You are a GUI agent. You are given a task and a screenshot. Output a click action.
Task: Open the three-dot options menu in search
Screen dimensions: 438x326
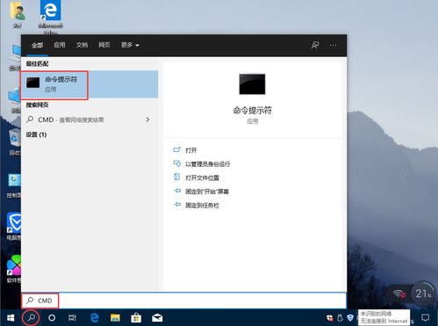333,45
